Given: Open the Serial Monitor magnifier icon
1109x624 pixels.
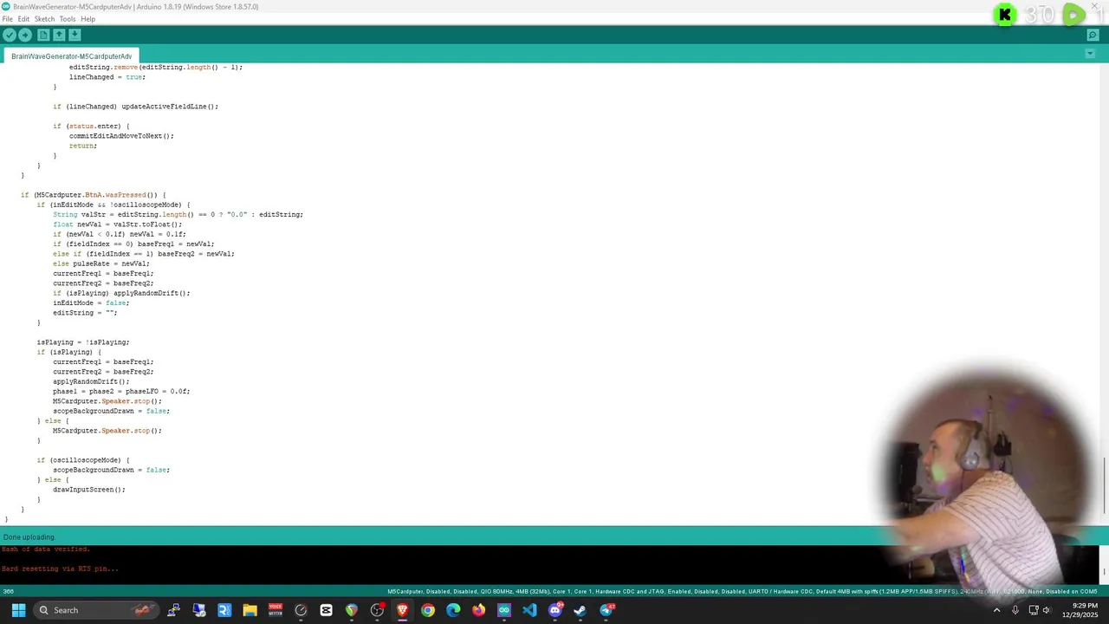Looking at the screenshot, I should [1093, 35].
